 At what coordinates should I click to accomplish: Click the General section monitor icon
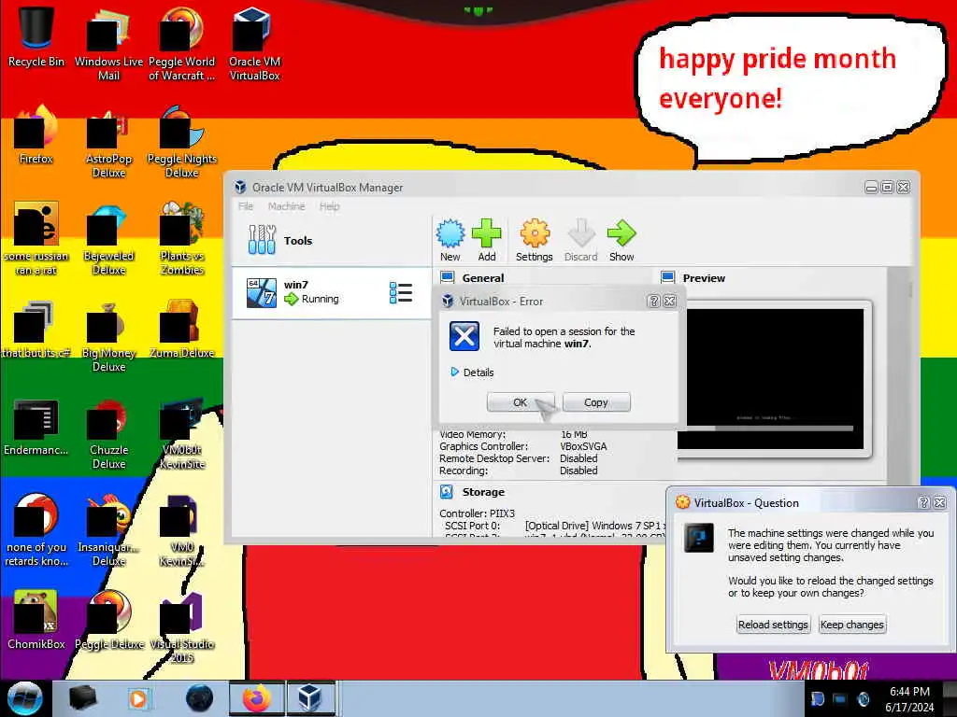point(447,277)
